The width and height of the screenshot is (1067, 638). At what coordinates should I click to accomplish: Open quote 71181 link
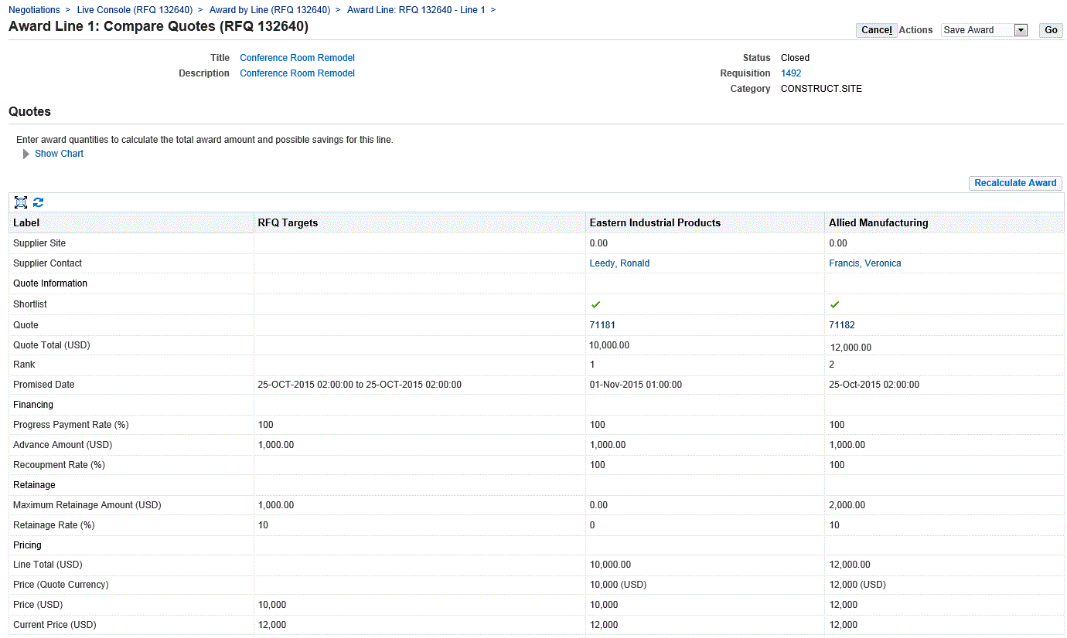click(x=602, y=325)
